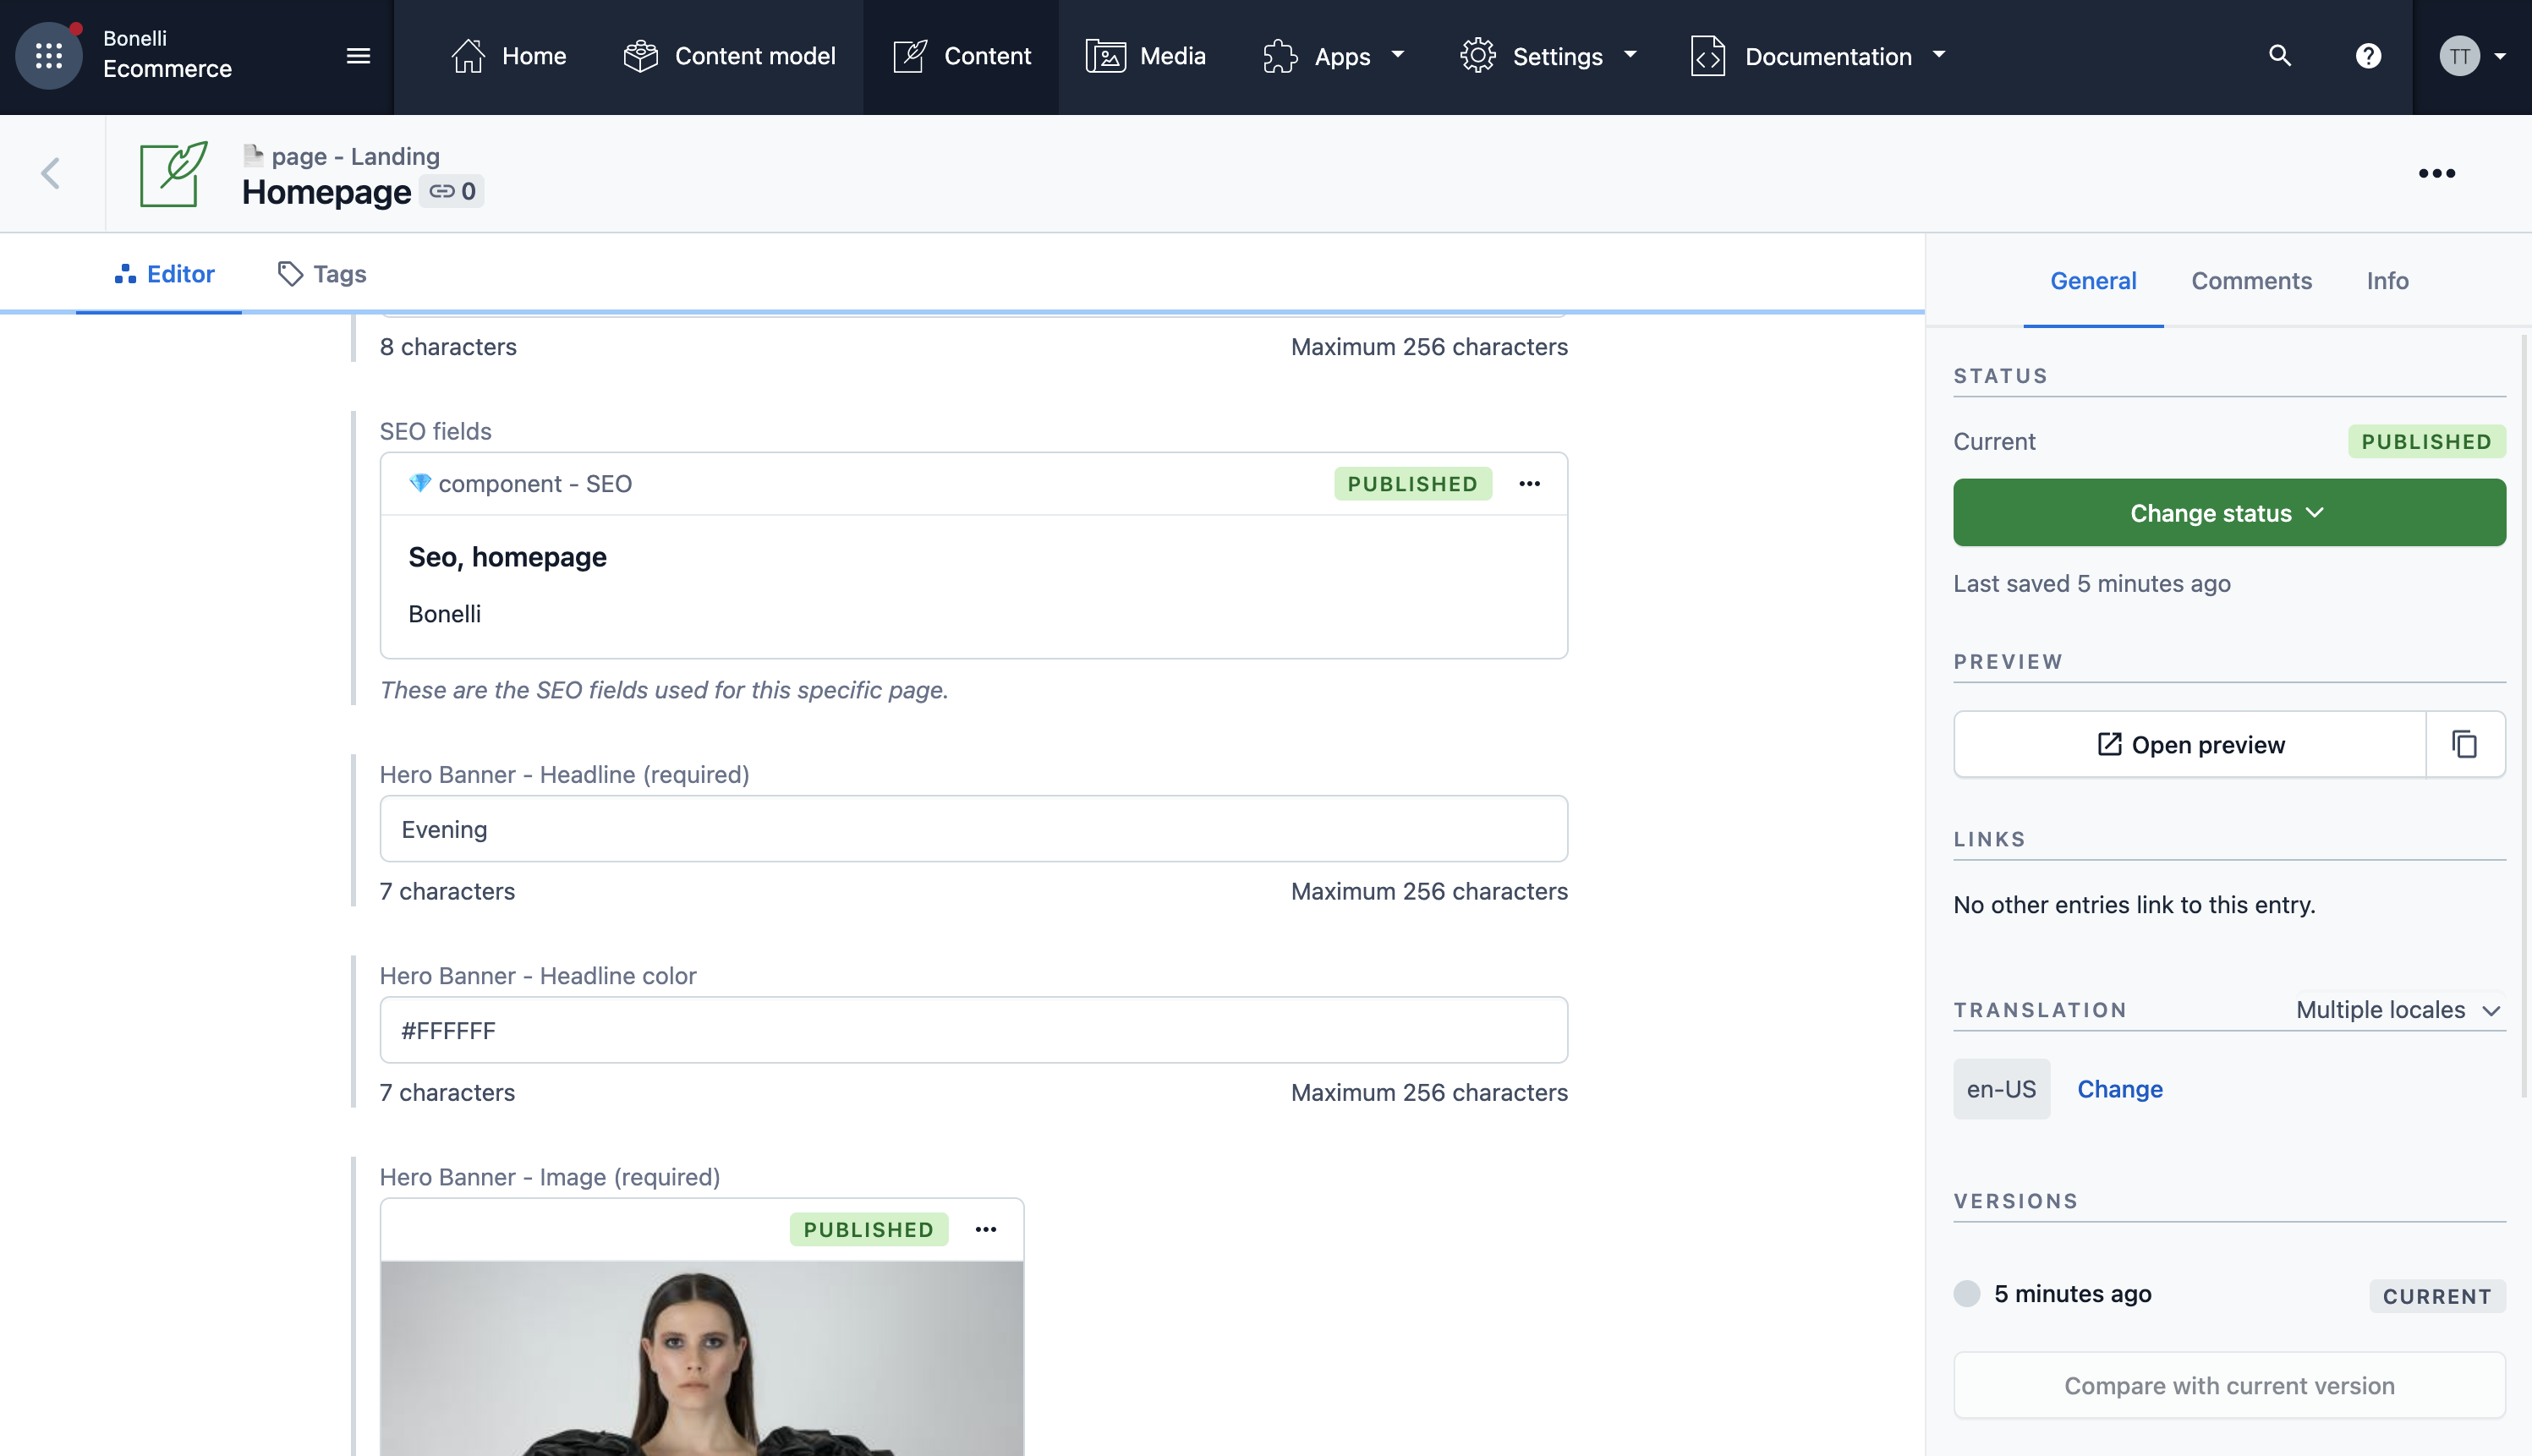Open the user avatar TT menu
Screen dimensions: 2532x1456
(2470, 56)
